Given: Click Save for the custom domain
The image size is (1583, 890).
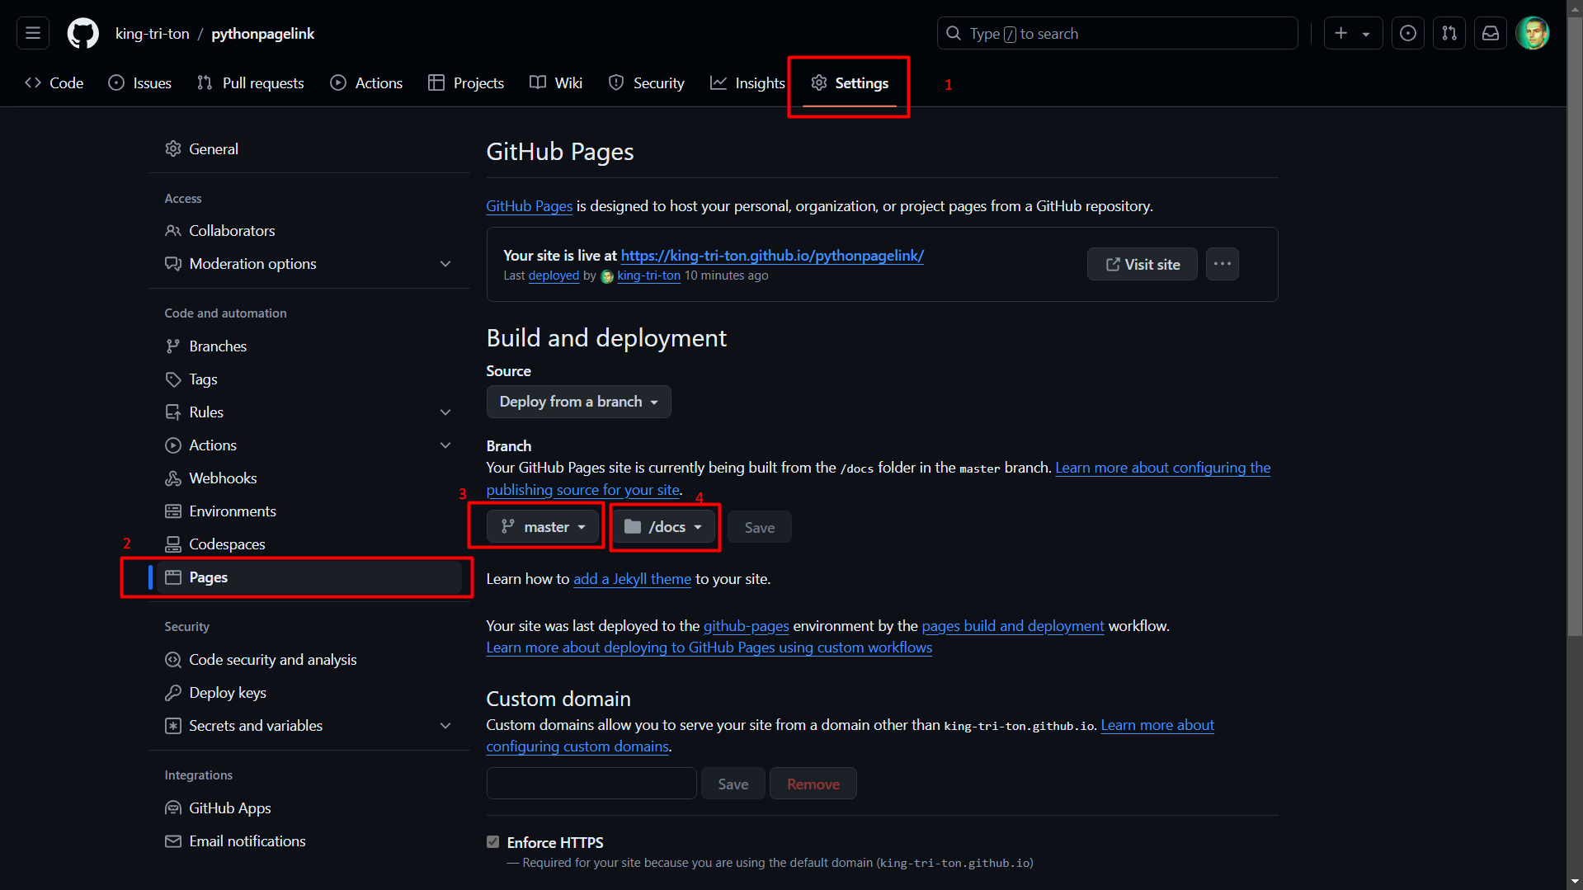Looking at the screenshot, I should pyautogui.click(x=733, y=784).
